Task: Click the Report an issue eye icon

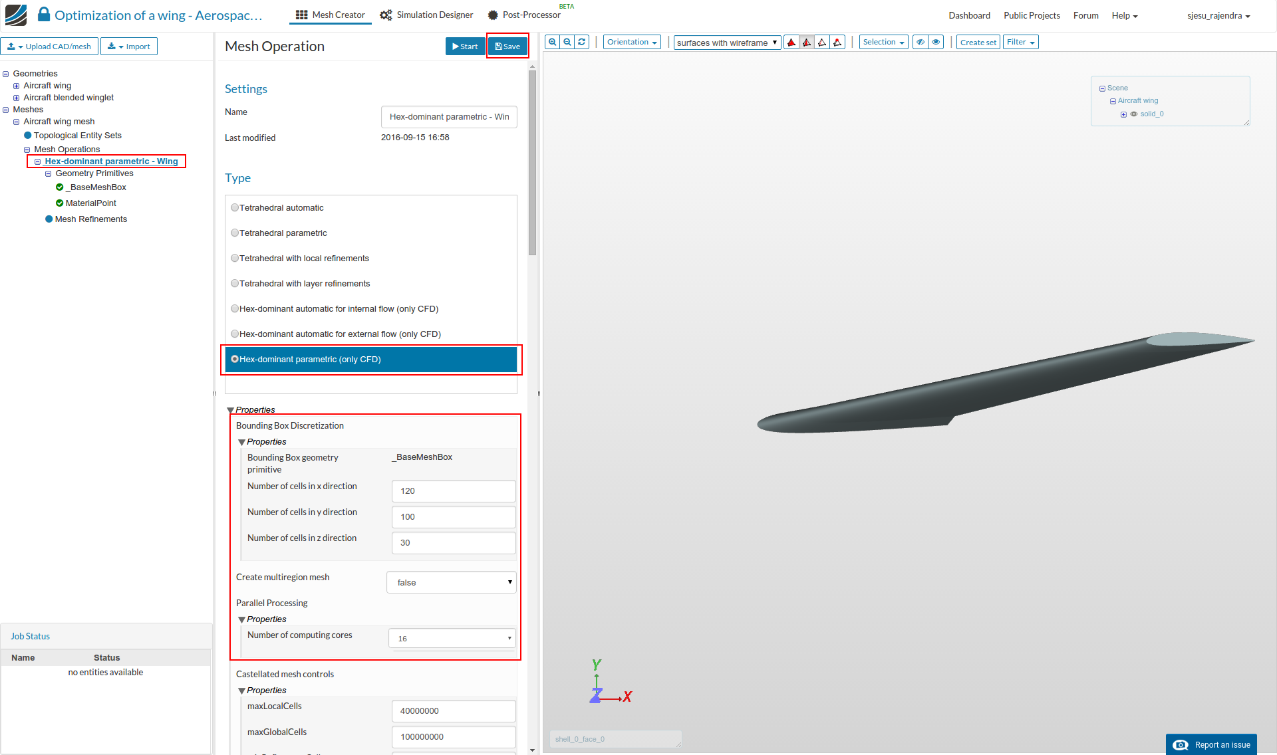Action: [x=1181, y=745]
